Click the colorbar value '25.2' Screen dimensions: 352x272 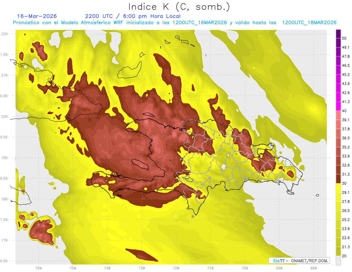point(346,220)
